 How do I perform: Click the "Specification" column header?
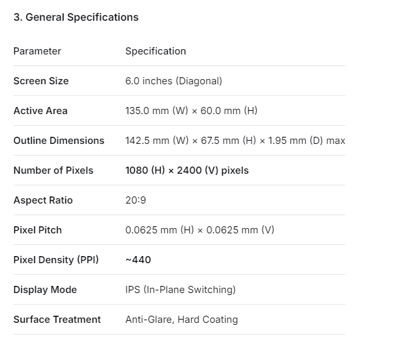(x=156, y=51)
